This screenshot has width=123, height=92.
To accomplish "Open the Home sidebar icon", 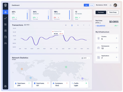I will coord(5,12).
